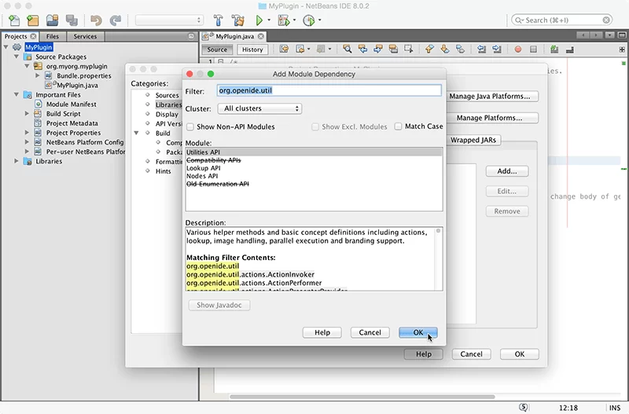Click the Bundle.properties file icon
629x414 pixels.
(49, 75)
